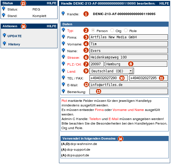Click the Ort field showing Hamburg

(136, 64)
